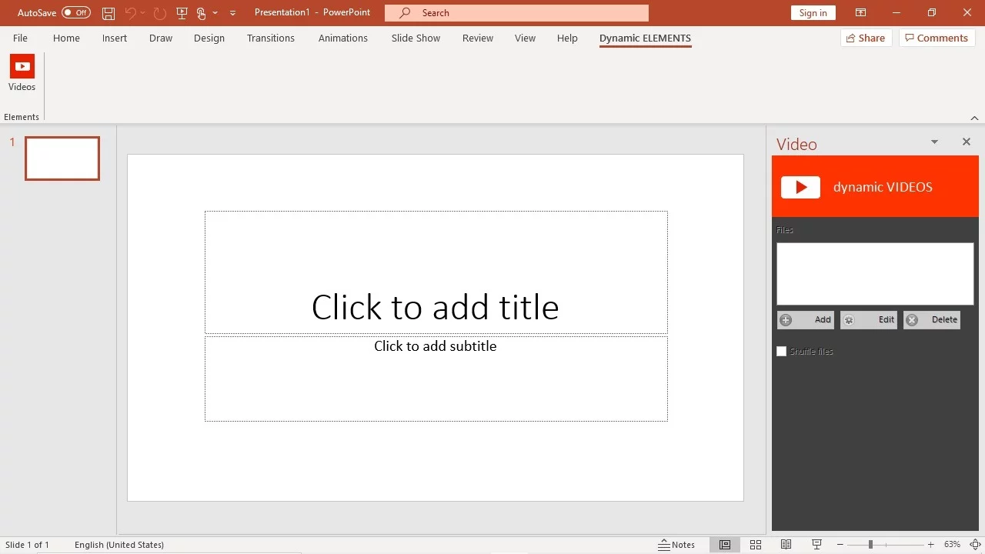Click the zoom slider handle
This screenshot has width=985, height=554.
coord(870,545)
